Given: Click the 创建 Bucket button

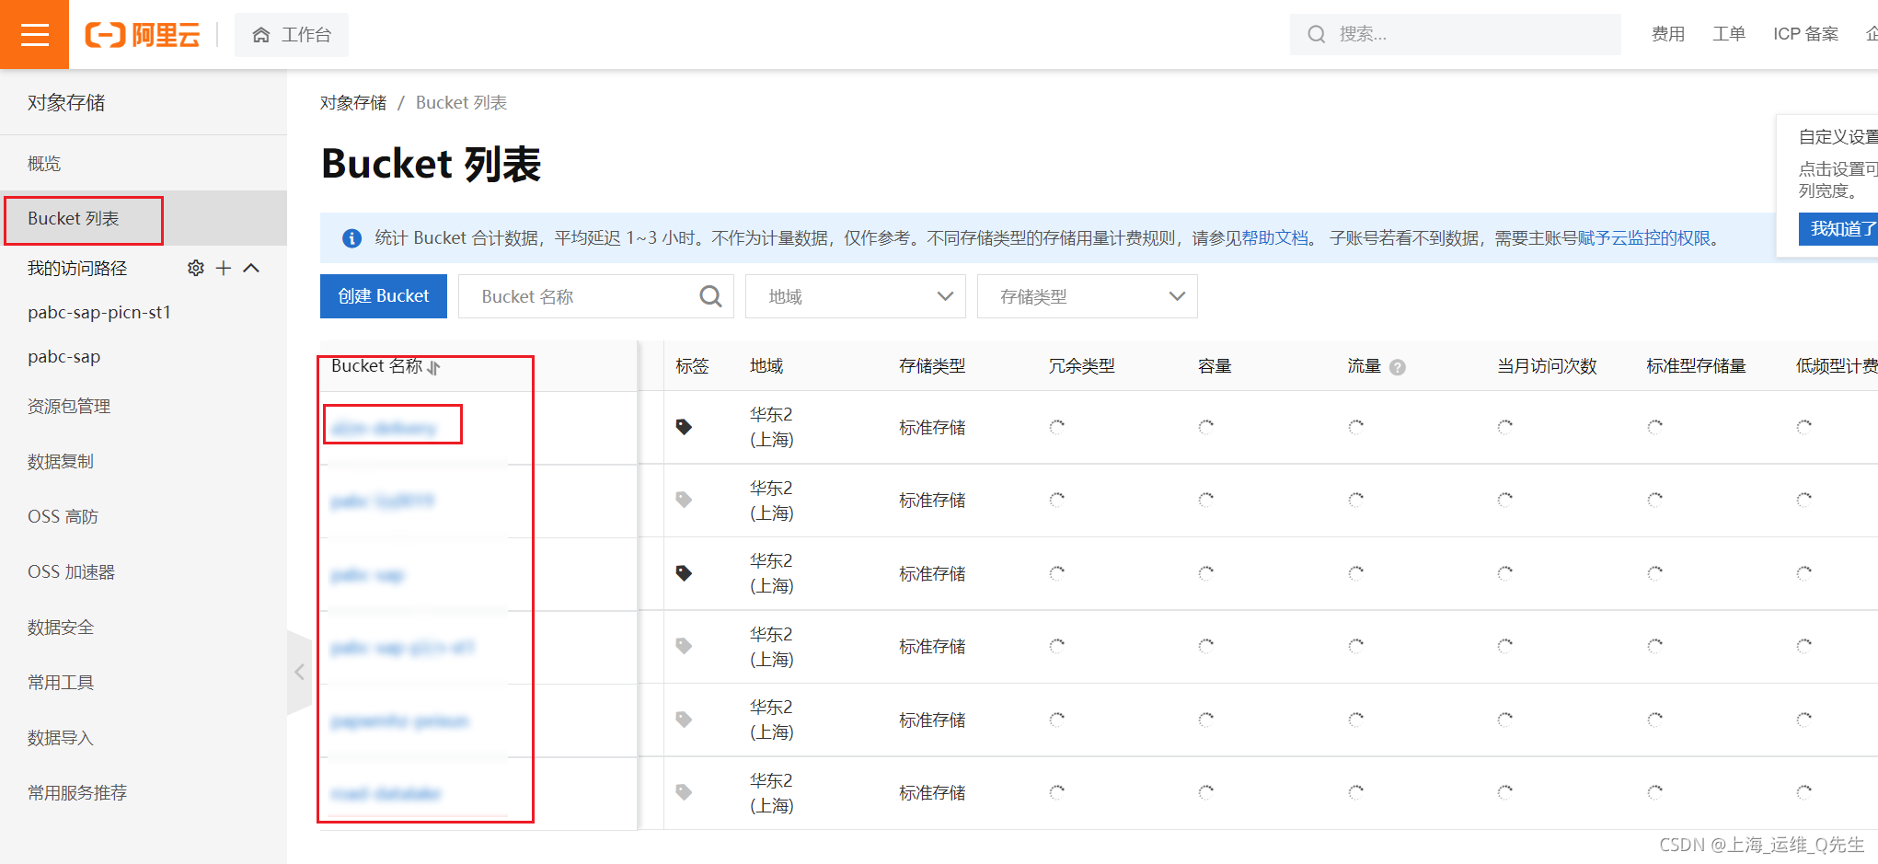Looking at the screenshot, I should (384, 296).
